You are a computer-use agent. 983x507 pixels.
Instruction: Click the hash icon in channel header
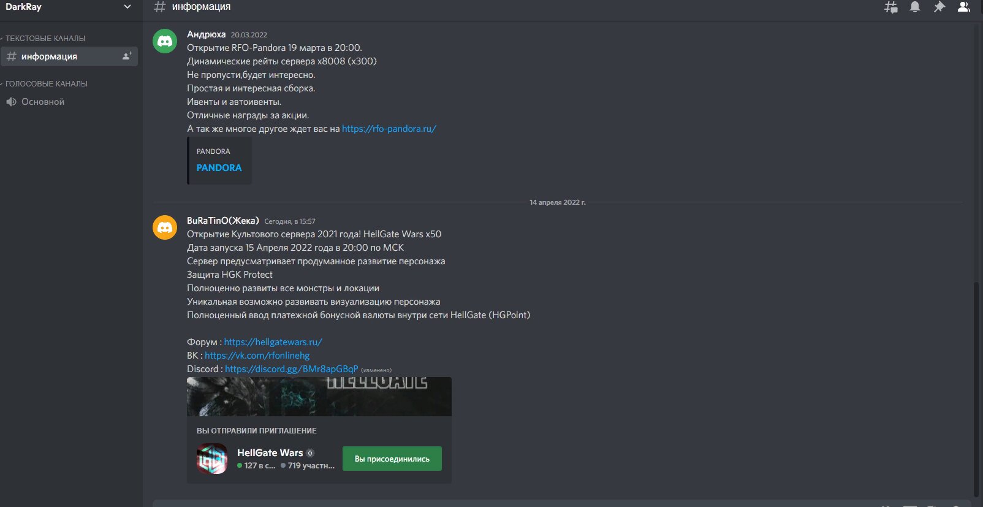pos(160,7)
